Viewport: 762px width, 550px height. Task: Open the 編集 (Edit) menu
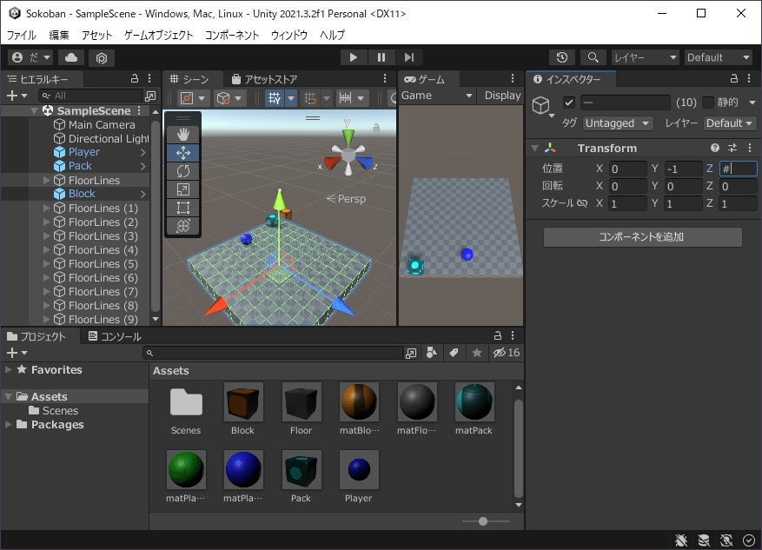click(59, 35)
